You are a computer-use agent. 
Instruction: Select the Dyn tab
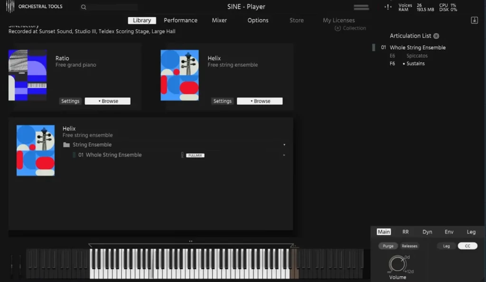click(427, 232)
